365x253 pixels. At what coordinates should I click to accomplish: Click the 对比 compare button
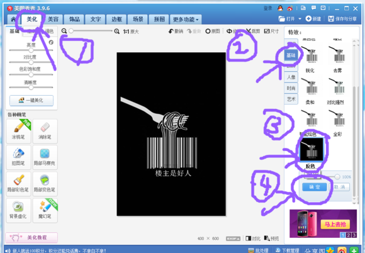[x=253, y=239]
